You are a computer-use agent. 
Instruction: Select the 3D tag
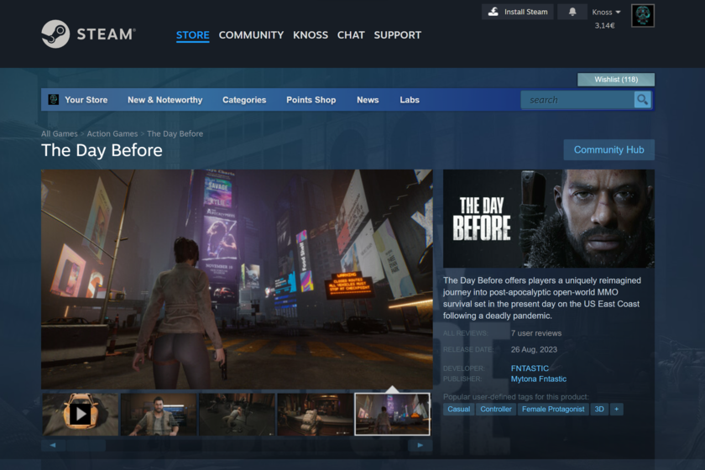[599, 409]
